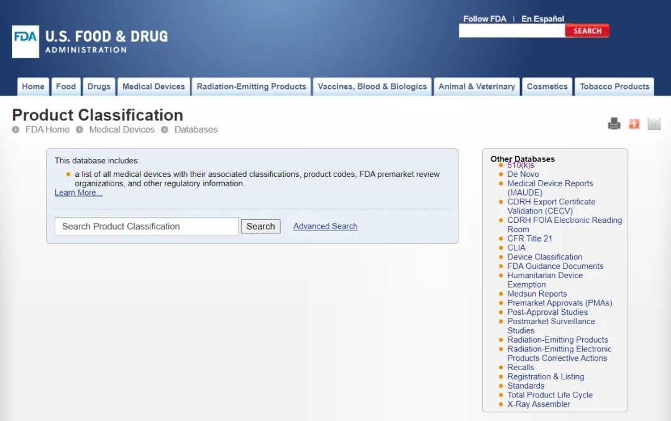Viewport: 671px width, 421px height.
Task: Click the envelope email icon
Action: coord(654,124)
